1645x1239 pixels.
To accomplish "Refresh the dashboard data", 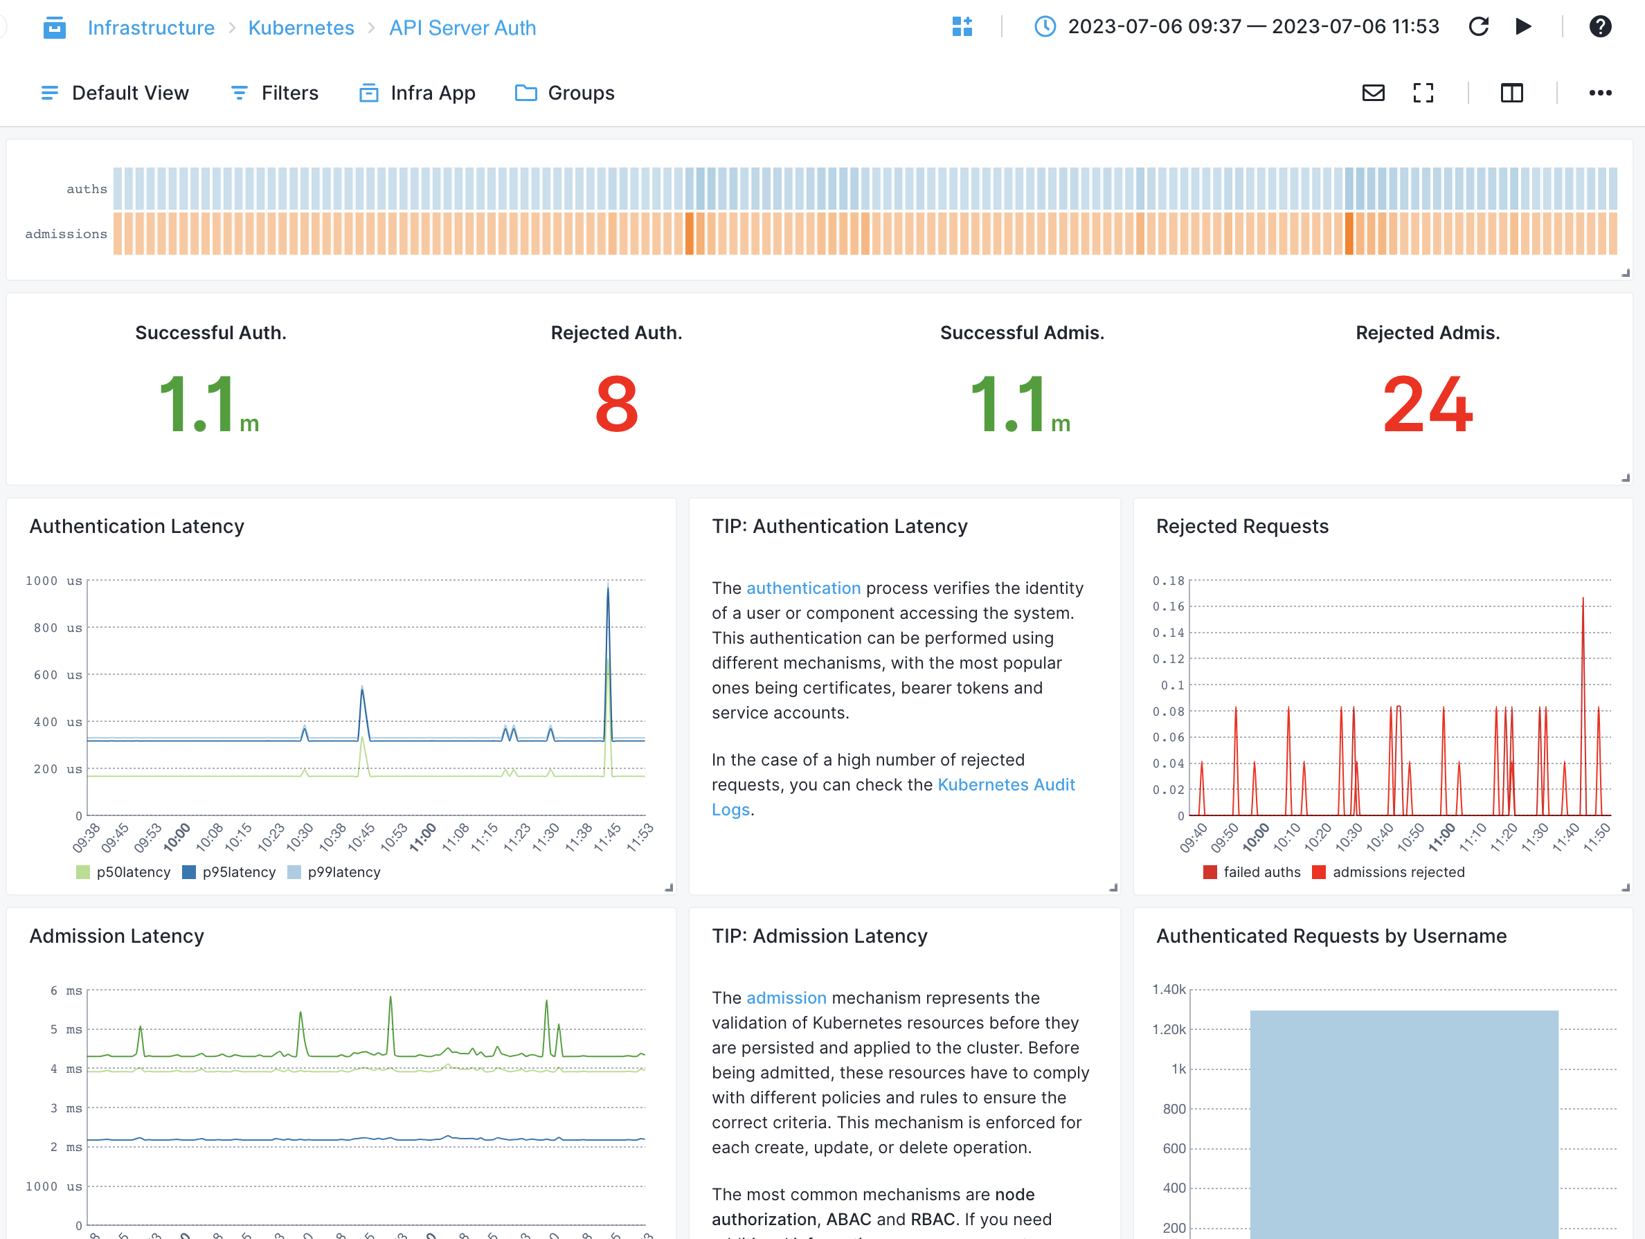I will [x=1479, y=27].
